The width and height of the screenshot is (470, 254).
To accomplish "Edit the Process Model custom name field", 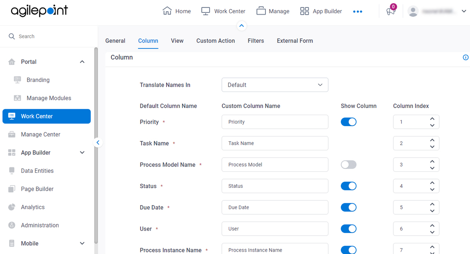I will (275, 165).
